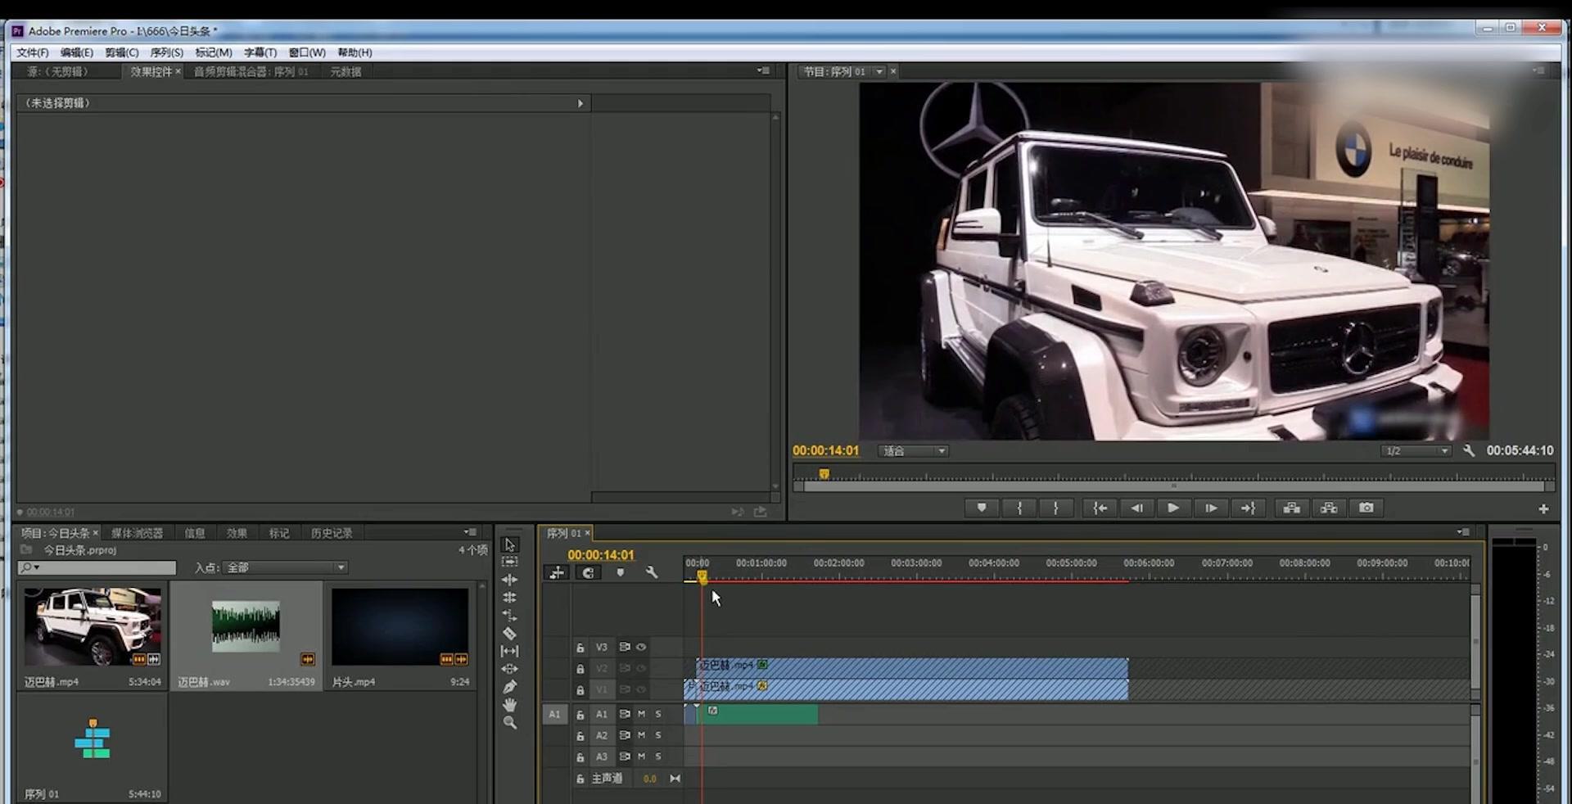1572x804 pixels.
Task: Toggle lock on A2 track
Action: [580, 736]
